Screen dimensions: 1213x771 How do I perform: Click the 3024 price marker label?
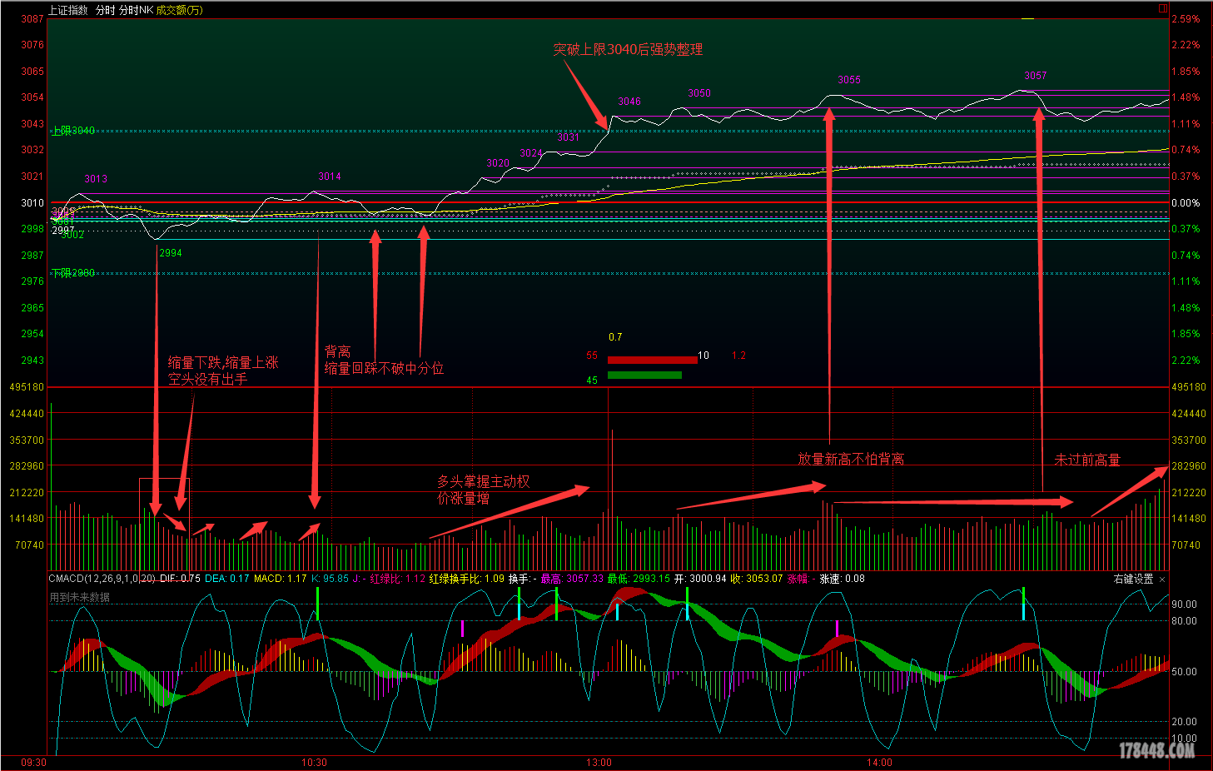531,153
